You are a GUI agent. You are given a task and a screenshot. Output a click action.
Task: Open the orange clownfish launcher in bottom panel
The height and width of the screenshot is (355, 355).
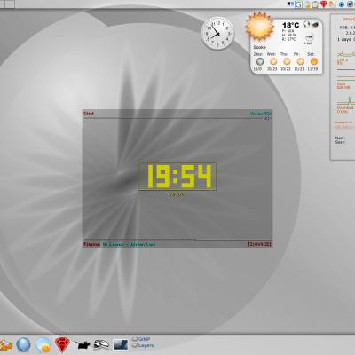coord(5,345)
